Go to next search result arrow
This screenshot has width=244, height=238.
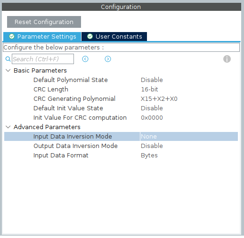click(x=108, y=59)
